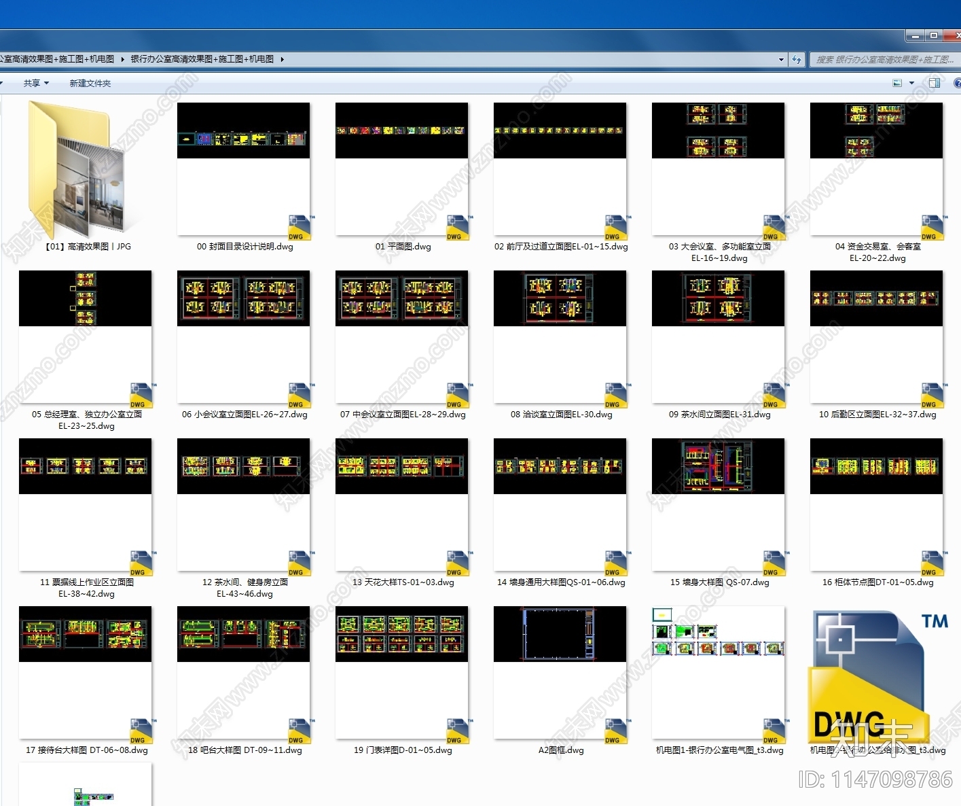Select 17 接待台大样图 DT-06~08.dwg thumbnail

[85, 673]
